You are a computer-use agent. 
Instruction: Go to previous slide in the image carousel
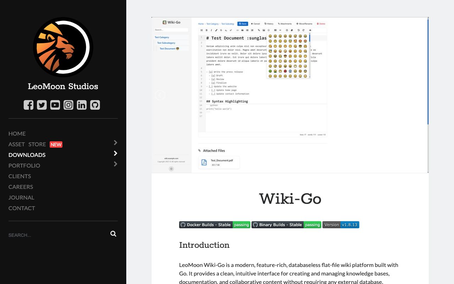pos(160,95)
